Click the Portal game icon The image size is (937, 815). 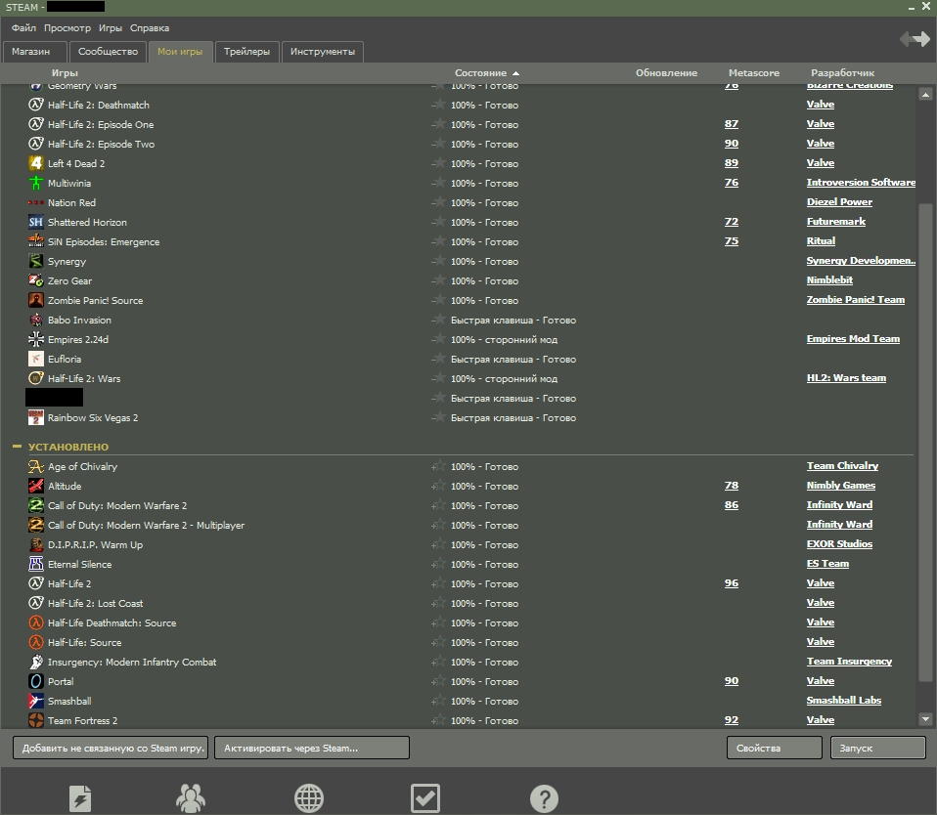[36, 681]
